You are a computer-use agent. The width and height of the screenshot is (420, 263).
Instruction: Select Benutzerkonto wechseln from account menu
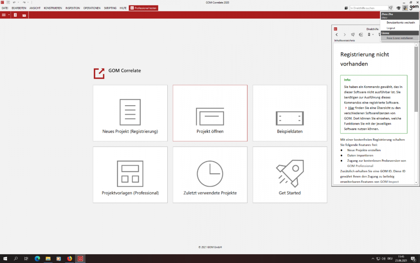[401, 23]
